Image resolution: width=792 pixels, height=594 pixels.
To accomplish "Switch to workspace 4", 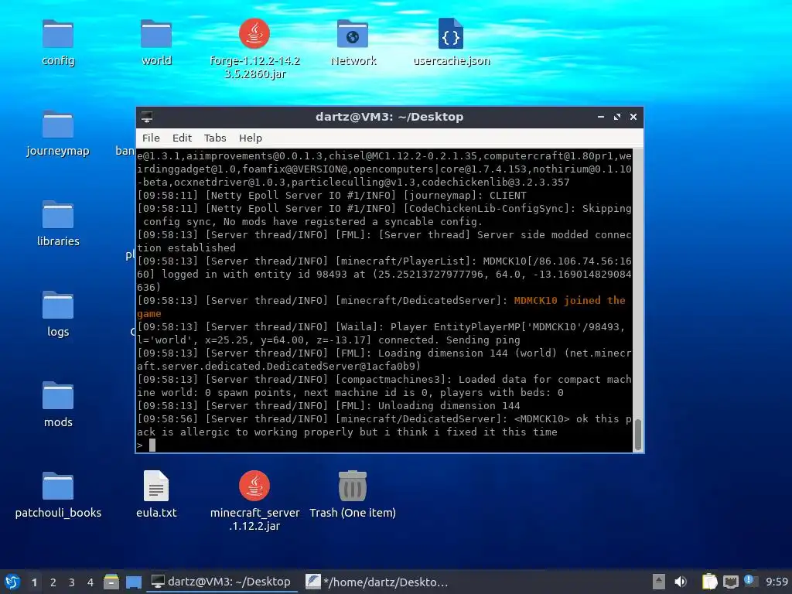I will (x=90, y=582).
